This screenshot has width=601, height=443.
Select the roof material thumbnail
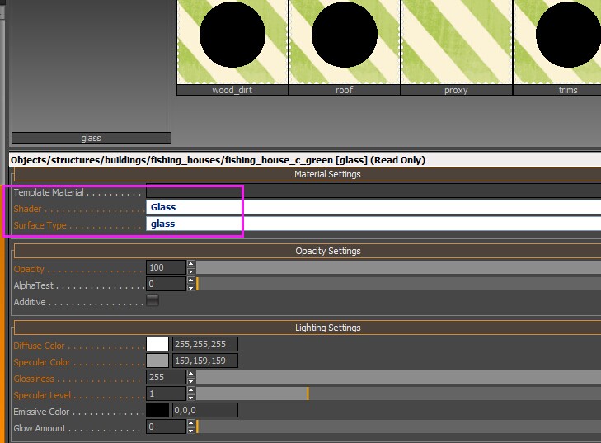(x=344, y=41)
